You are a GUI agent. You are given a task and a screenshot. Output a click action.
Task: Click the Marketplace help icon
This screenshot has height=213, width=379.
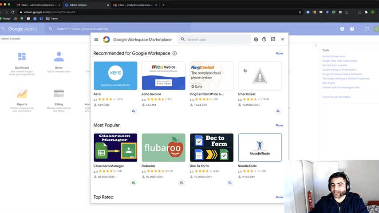[264, 39]
